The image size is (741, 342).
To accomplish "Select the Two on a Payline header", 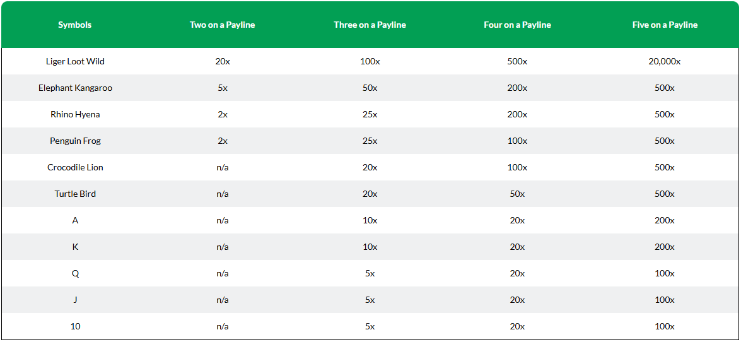I will click(x=222, y=25).
